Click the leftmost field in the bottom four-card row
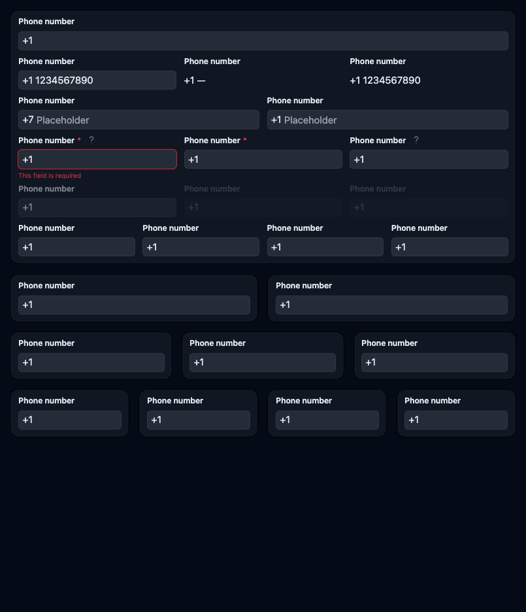Image resolution: width=526 pixels, height=612 pixels. click(x=70, y=420)
